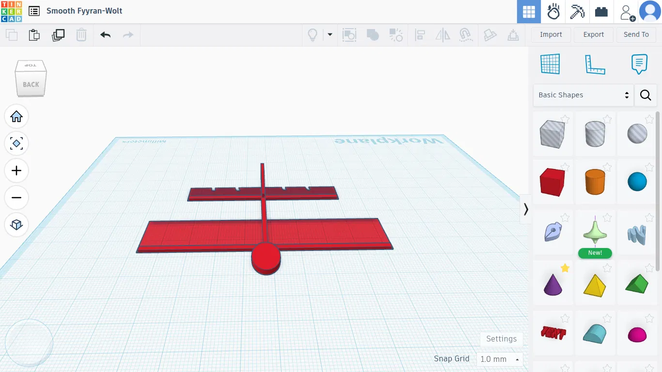The height and width of the screenshot is (372, 662).
Task: Click the Export button
Action: pos(594,35)
